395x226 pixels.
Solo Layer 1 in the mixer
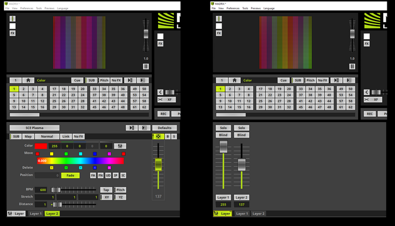[x=223, y=128]
